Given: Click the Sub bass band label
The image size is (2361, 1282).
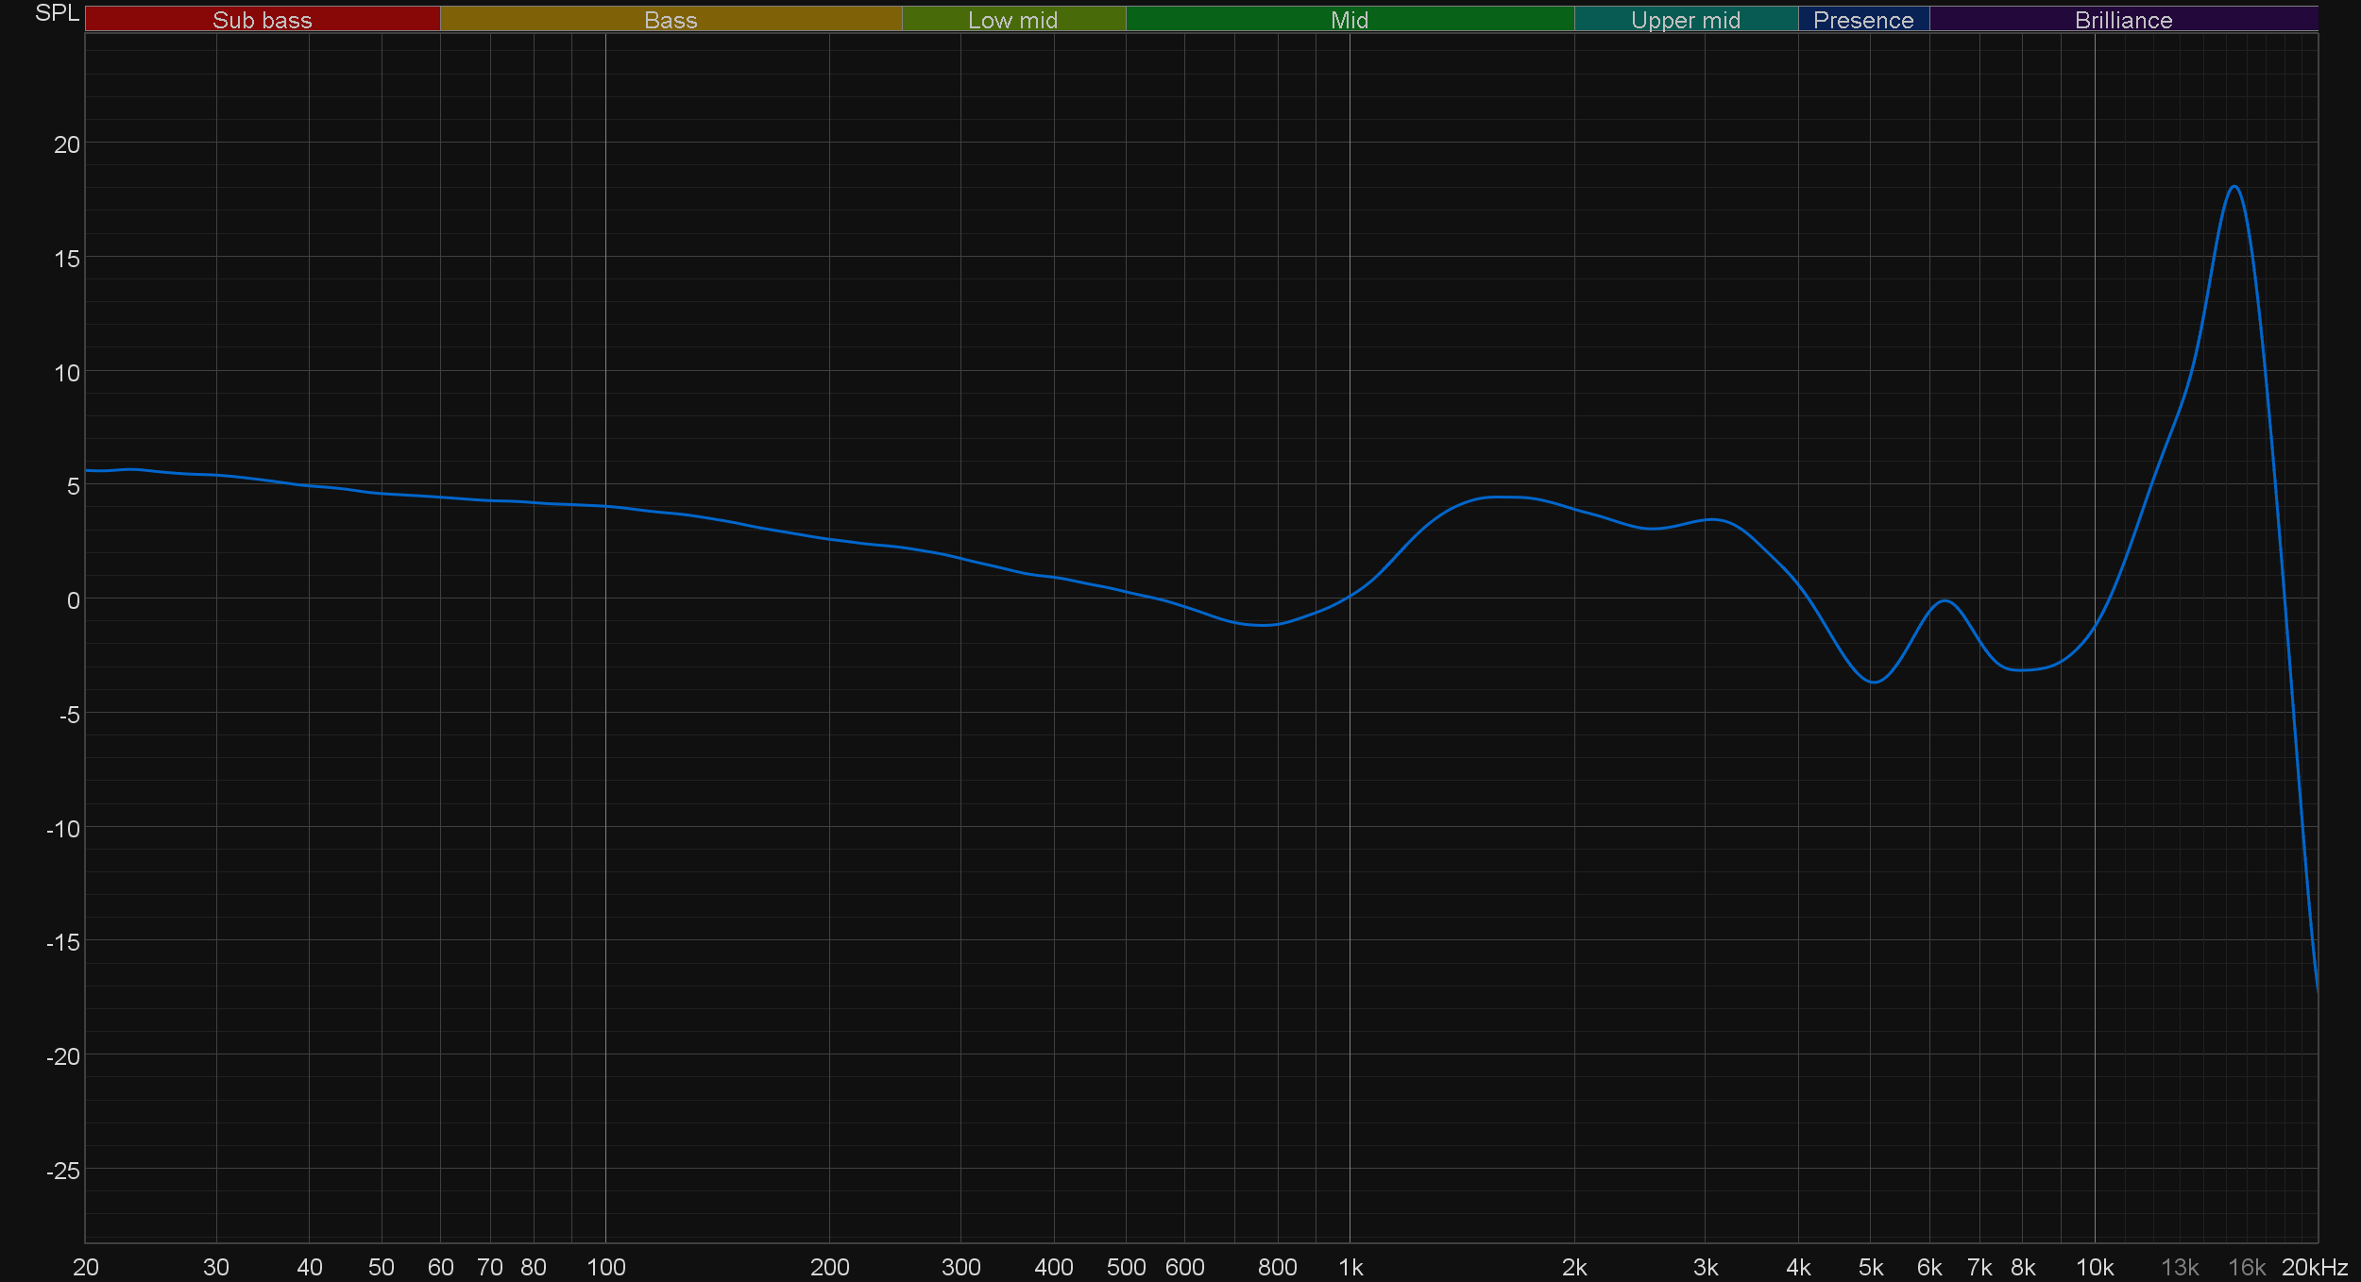Looking at the screenshot, I should 262,20.
